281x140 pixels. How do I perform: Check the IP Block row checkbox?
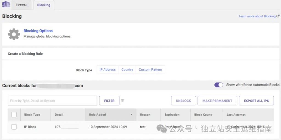(14, 127)
